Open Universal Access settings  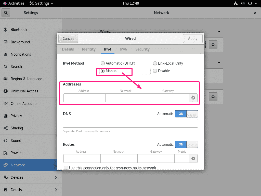tap(31, 91)
